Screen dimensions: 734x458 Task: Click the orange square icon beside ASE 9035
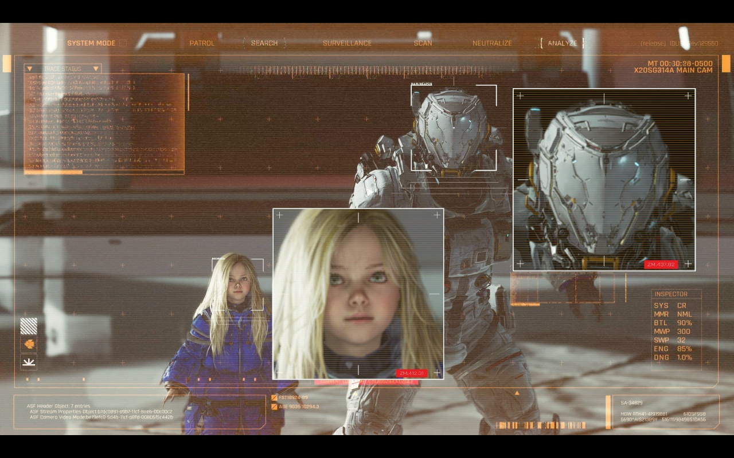tap(274, 406)
